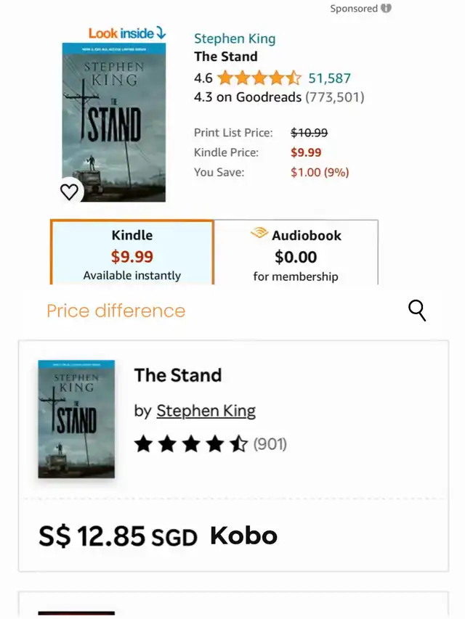
Task: Click the Look inside arrow label
Action: [127, 33]
